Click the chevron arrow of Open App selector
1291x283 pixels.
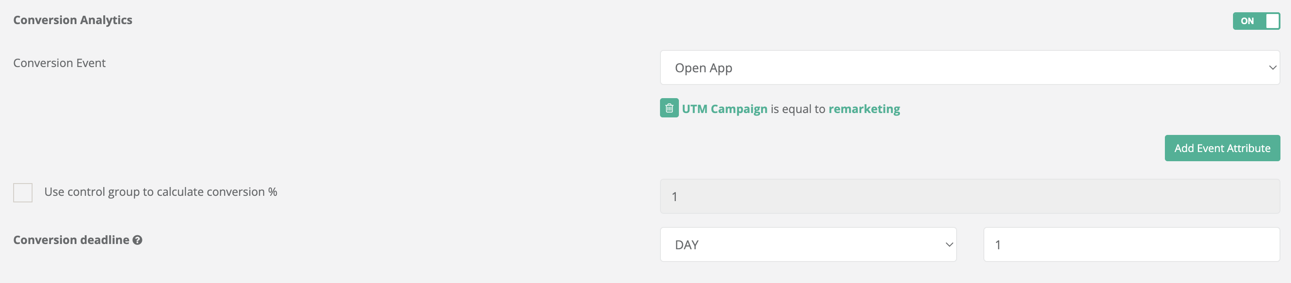tap(1272, 67)
